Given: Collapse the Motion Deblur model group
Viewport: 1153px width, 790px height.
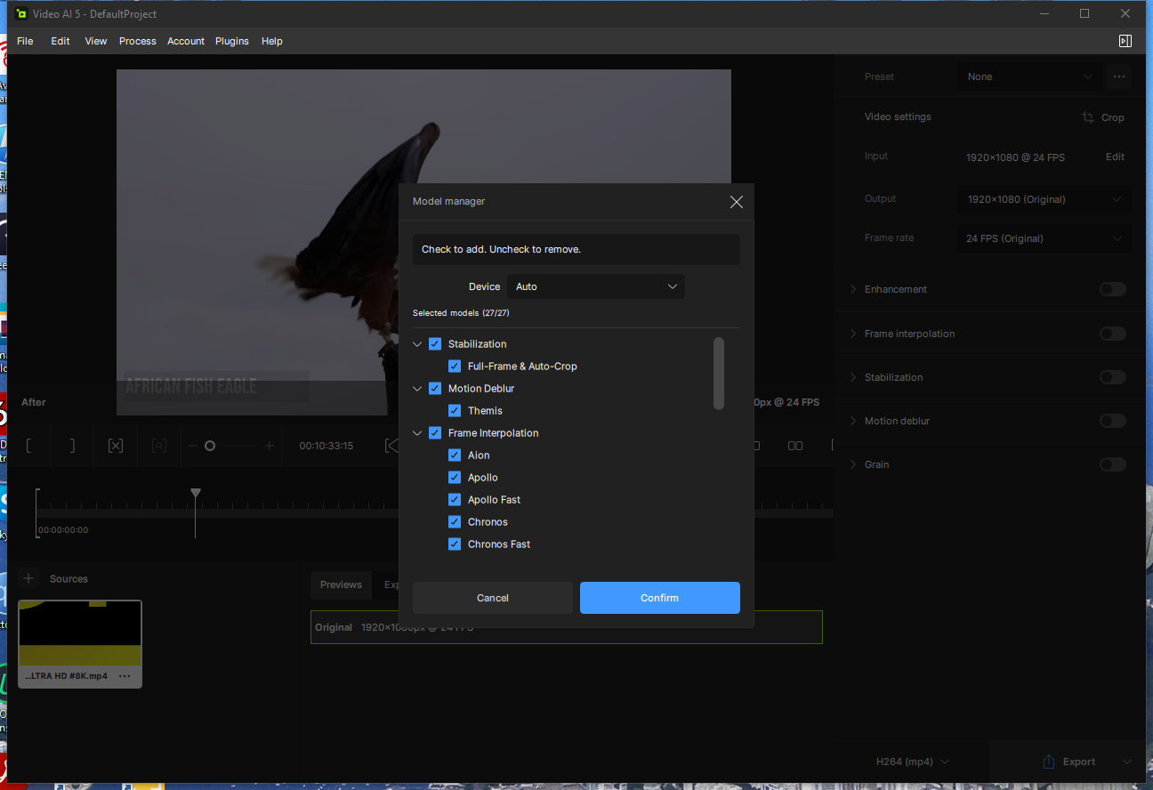Looking at the screenshot, I should coord(418,389).
